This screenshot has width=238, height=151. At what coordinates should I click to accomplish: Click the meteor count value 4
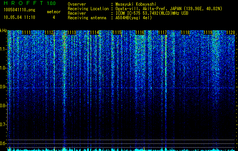coord(54,17)
